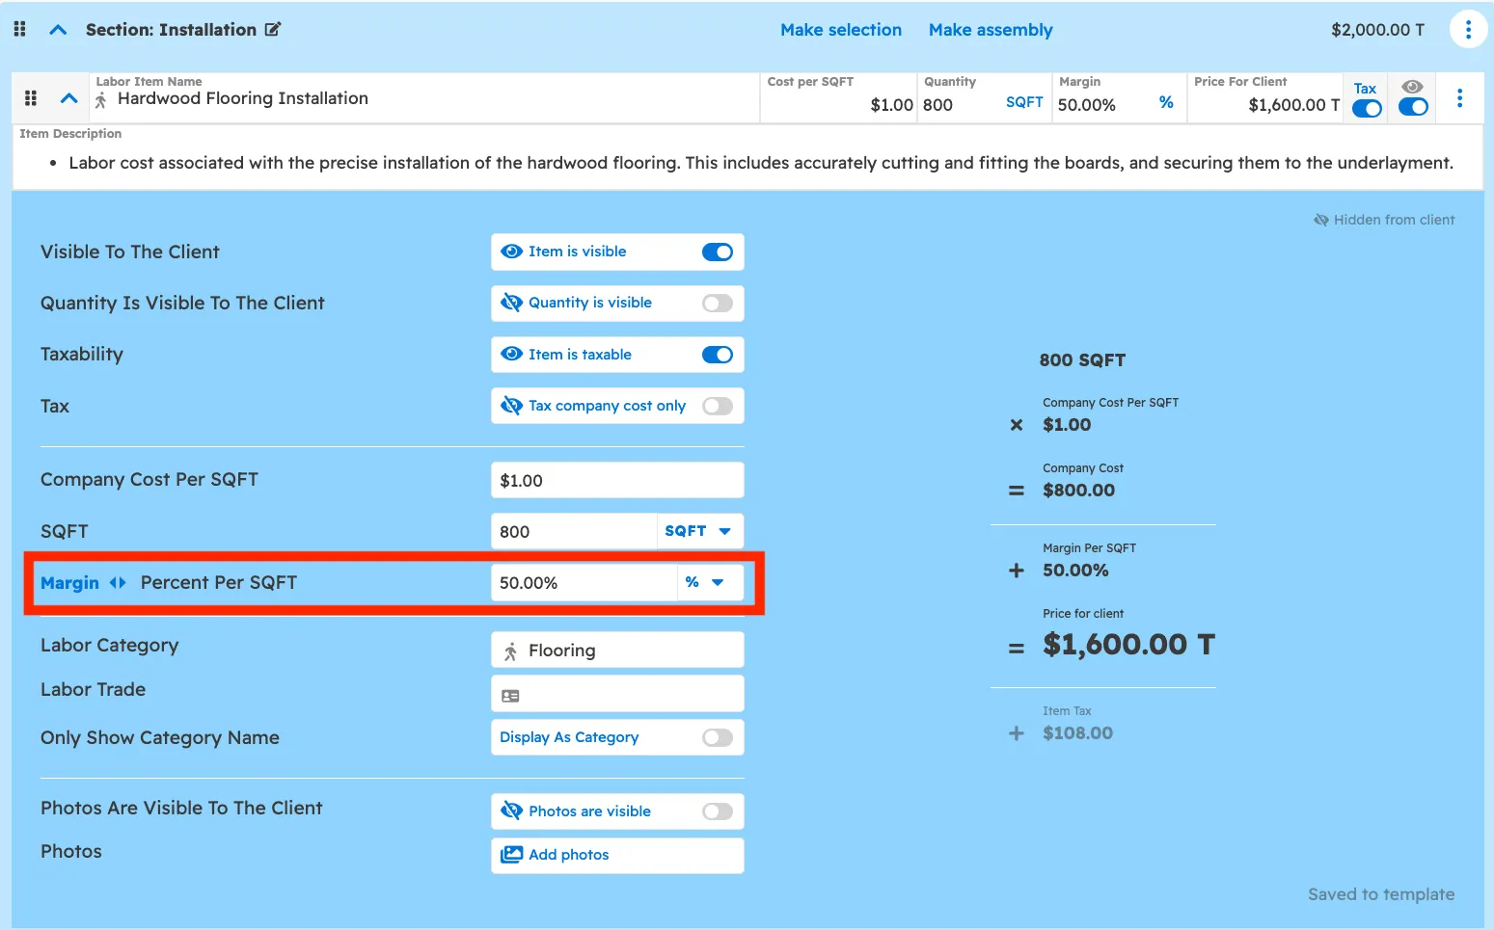Disable the Item is taxable switch

717,355
